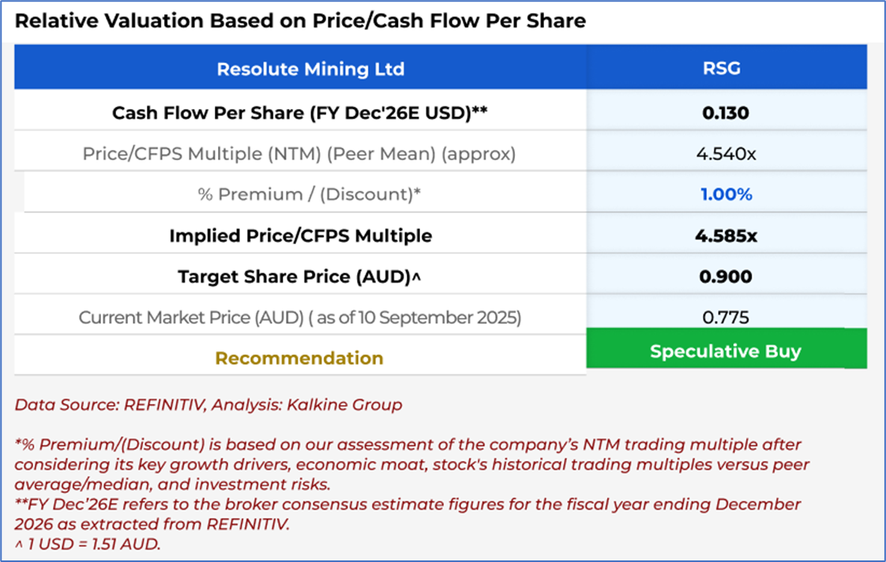Screen dimensions: 886x562
Task: Click the 4.540x peer mean value
Action: pos(726,154)
